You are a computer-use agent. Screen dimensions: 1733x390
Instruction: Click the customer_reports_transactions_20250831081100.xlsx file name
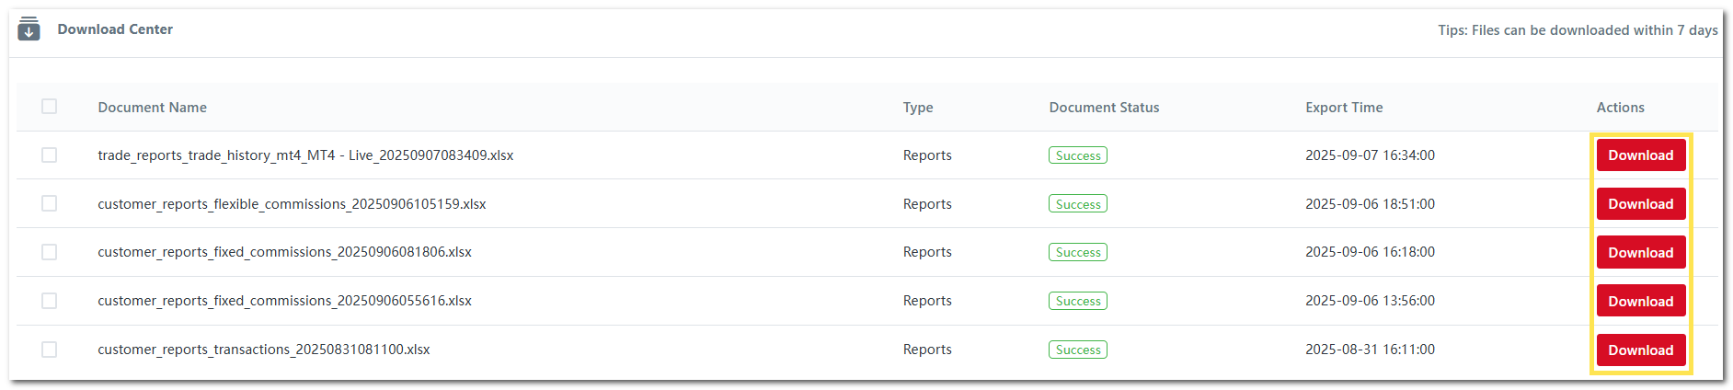[264, 350]
